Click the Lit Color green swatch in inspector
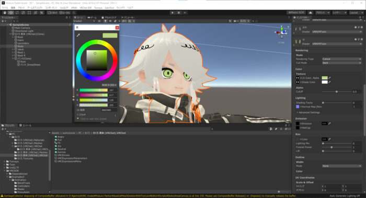Viewport: 366px width, 198px height. coord(325,78)
